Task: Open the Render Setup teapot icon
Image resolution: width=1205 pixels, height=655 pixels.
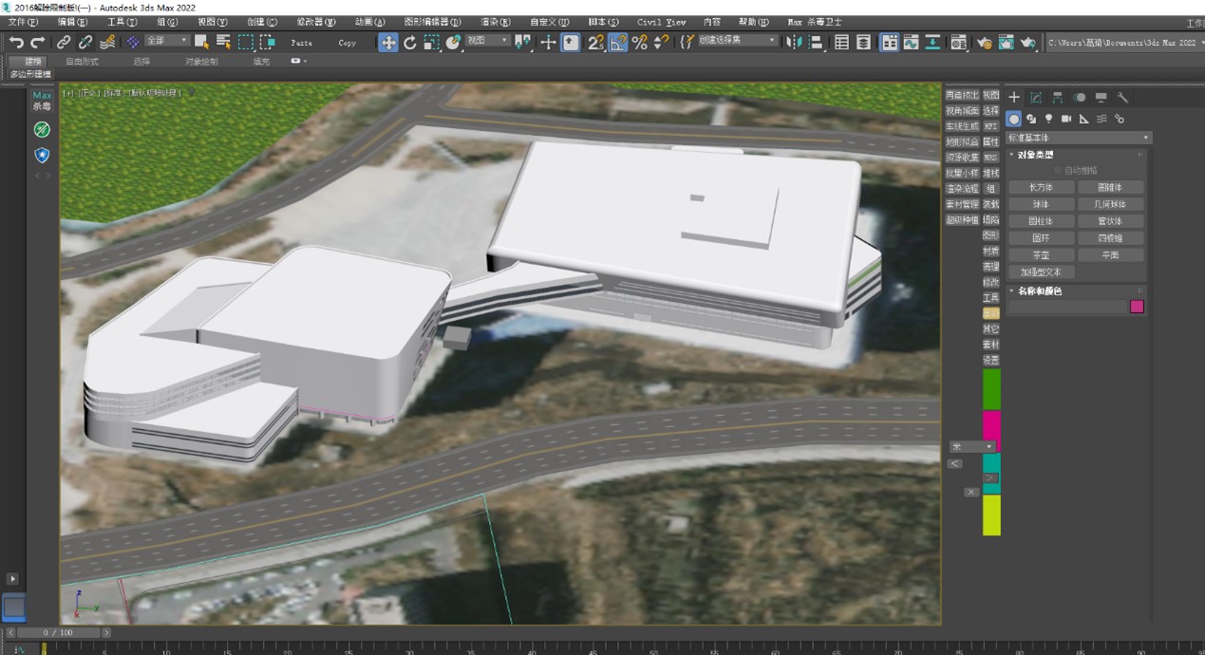Action: (x=984, y=43)
